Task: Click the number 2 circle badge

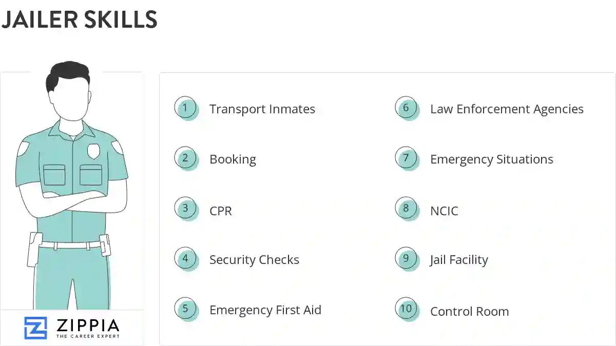Action: [185, 158]
